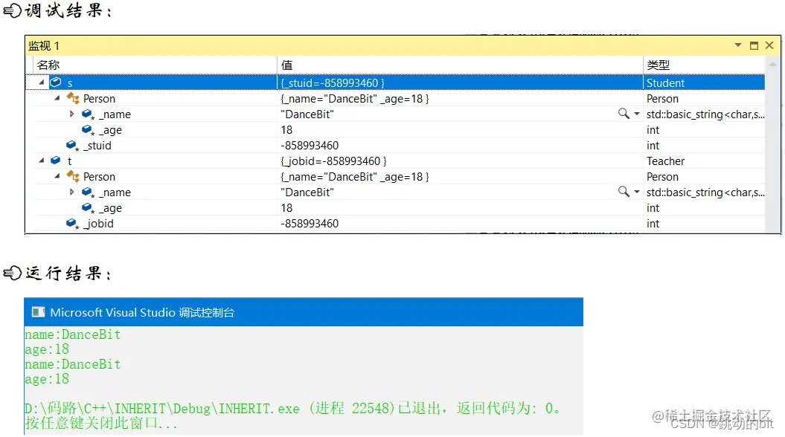Select the _stuid name cell
Image resolution: width=785 pixels, height=437 pixels.
pos(97,146)
